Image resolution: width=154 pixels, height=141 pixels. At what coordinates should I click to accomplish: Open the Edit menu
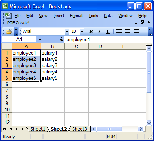coord(30,16)
